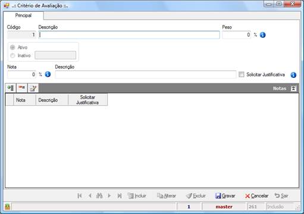
Task: Click the Excluir button
Action: [x=196, y=196]
